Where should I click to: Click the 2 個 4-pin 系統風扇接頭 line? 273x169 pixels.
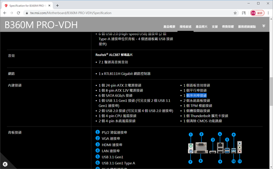tap(117, 121)
